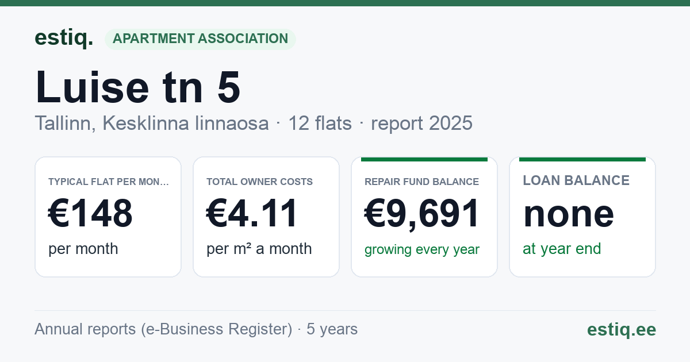Viewport: 690px width, 362px height.
Task: Click the 'per m² a month' label
Action: point(259,249)
